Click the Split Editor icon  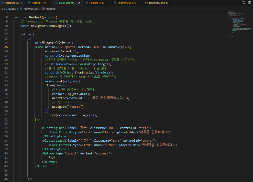tap(249, 3)
